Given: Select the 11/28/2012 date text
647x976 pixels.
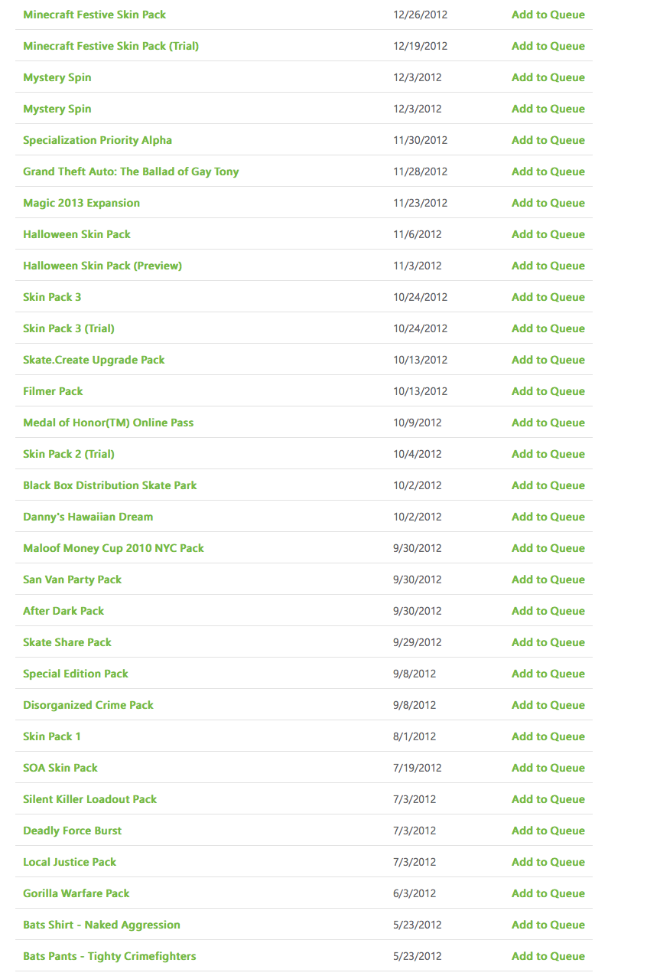Looking at the screenshot, I should pyautogui.click(x=421, y=171).
